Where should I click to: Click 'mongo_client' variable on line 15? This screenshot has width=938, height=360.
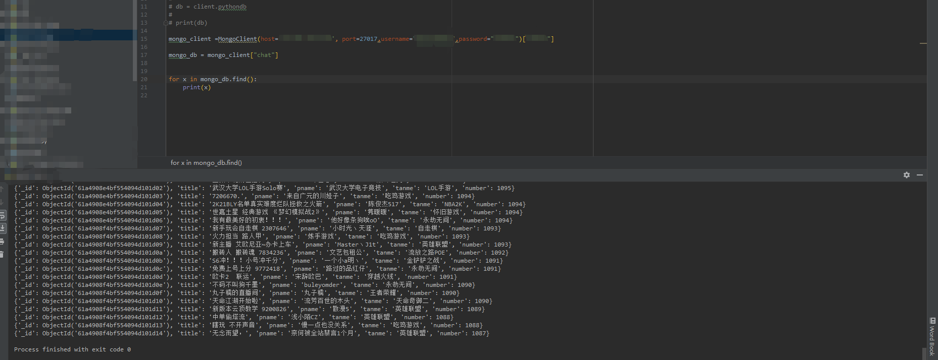[x=190, y=39]
